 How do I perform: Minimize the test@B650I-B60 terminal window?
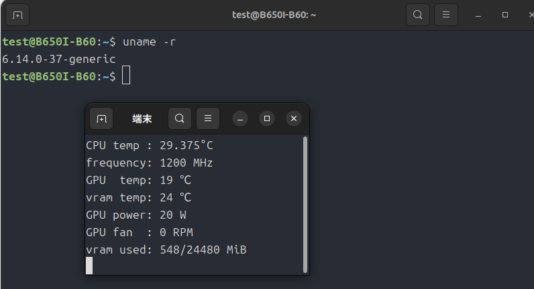(478, 14)
